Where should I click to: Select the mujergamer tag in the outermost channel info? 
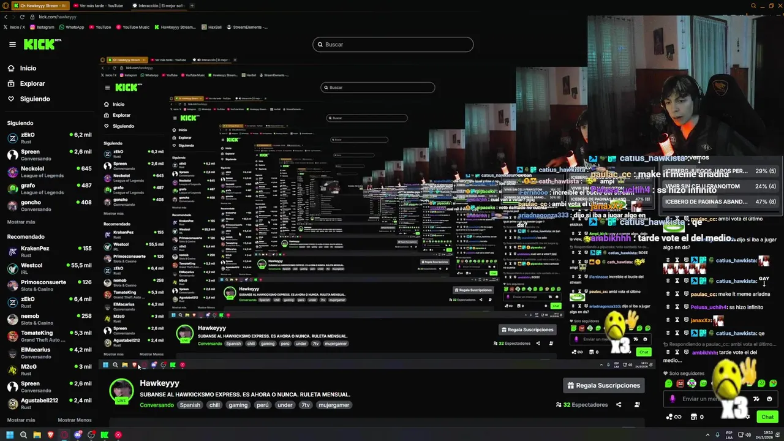coord(334,405)
